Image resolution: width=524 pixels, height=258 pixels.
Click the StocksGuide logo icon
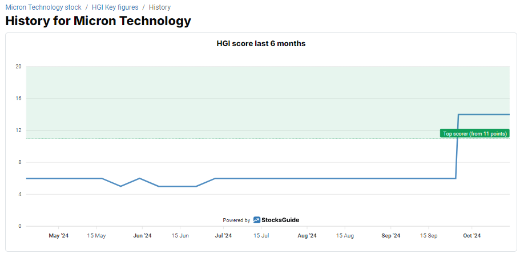(x=256, y=220)
